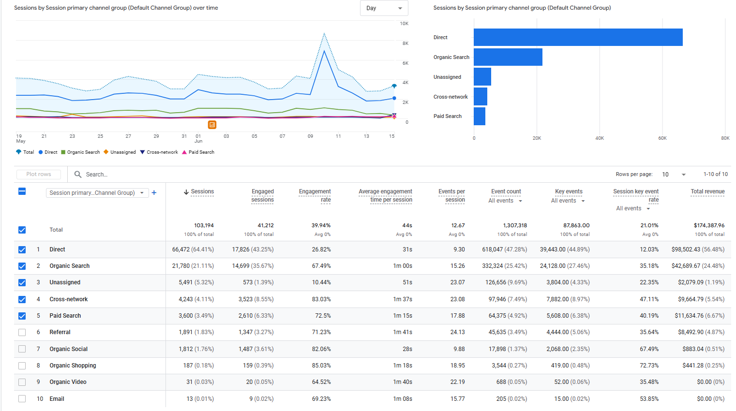Click the Direct legend circle icon

pyautogui.click(x=41, y=152)
